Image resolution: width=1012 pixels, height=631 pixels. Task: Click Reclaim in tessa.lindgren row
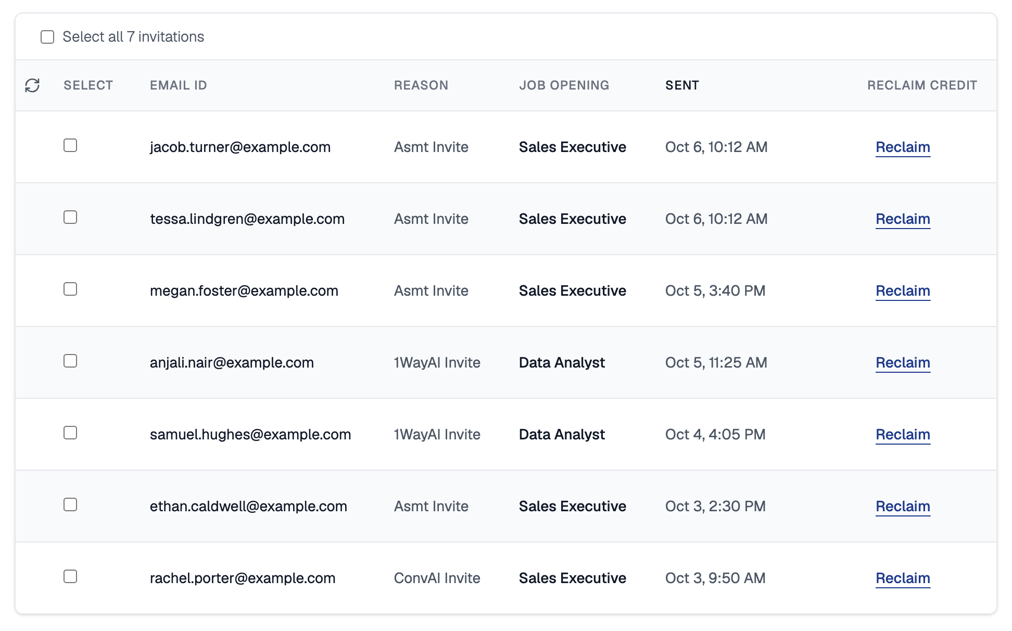903,219
